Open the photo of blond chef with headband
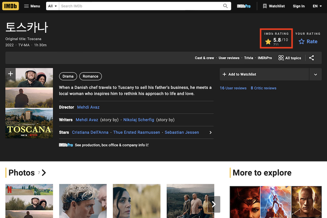The image size is (327, 218). (83, 201)
